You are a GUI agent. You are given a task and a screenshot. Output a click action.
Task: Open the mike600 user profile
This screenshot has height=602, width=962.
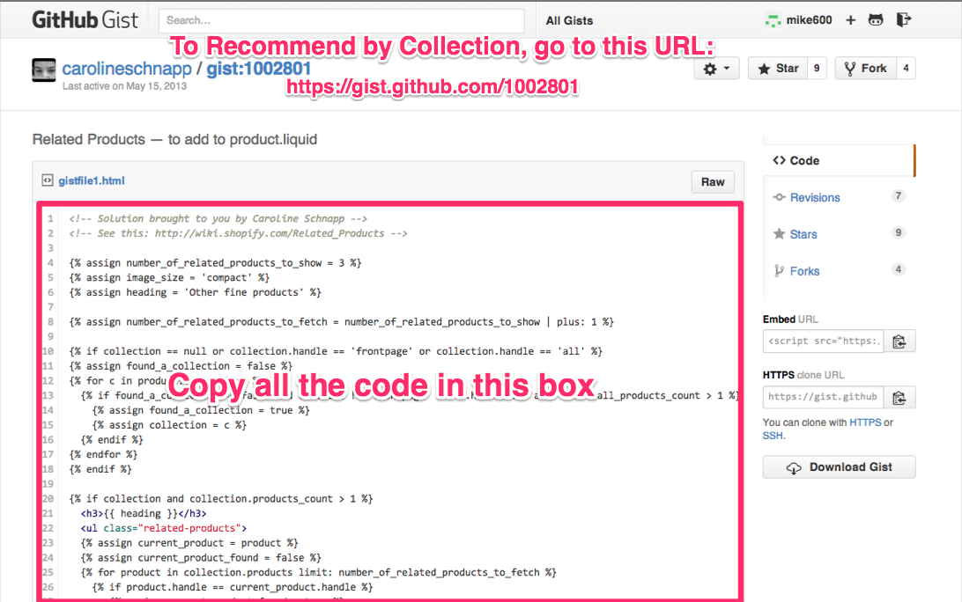tap(809, 20)
